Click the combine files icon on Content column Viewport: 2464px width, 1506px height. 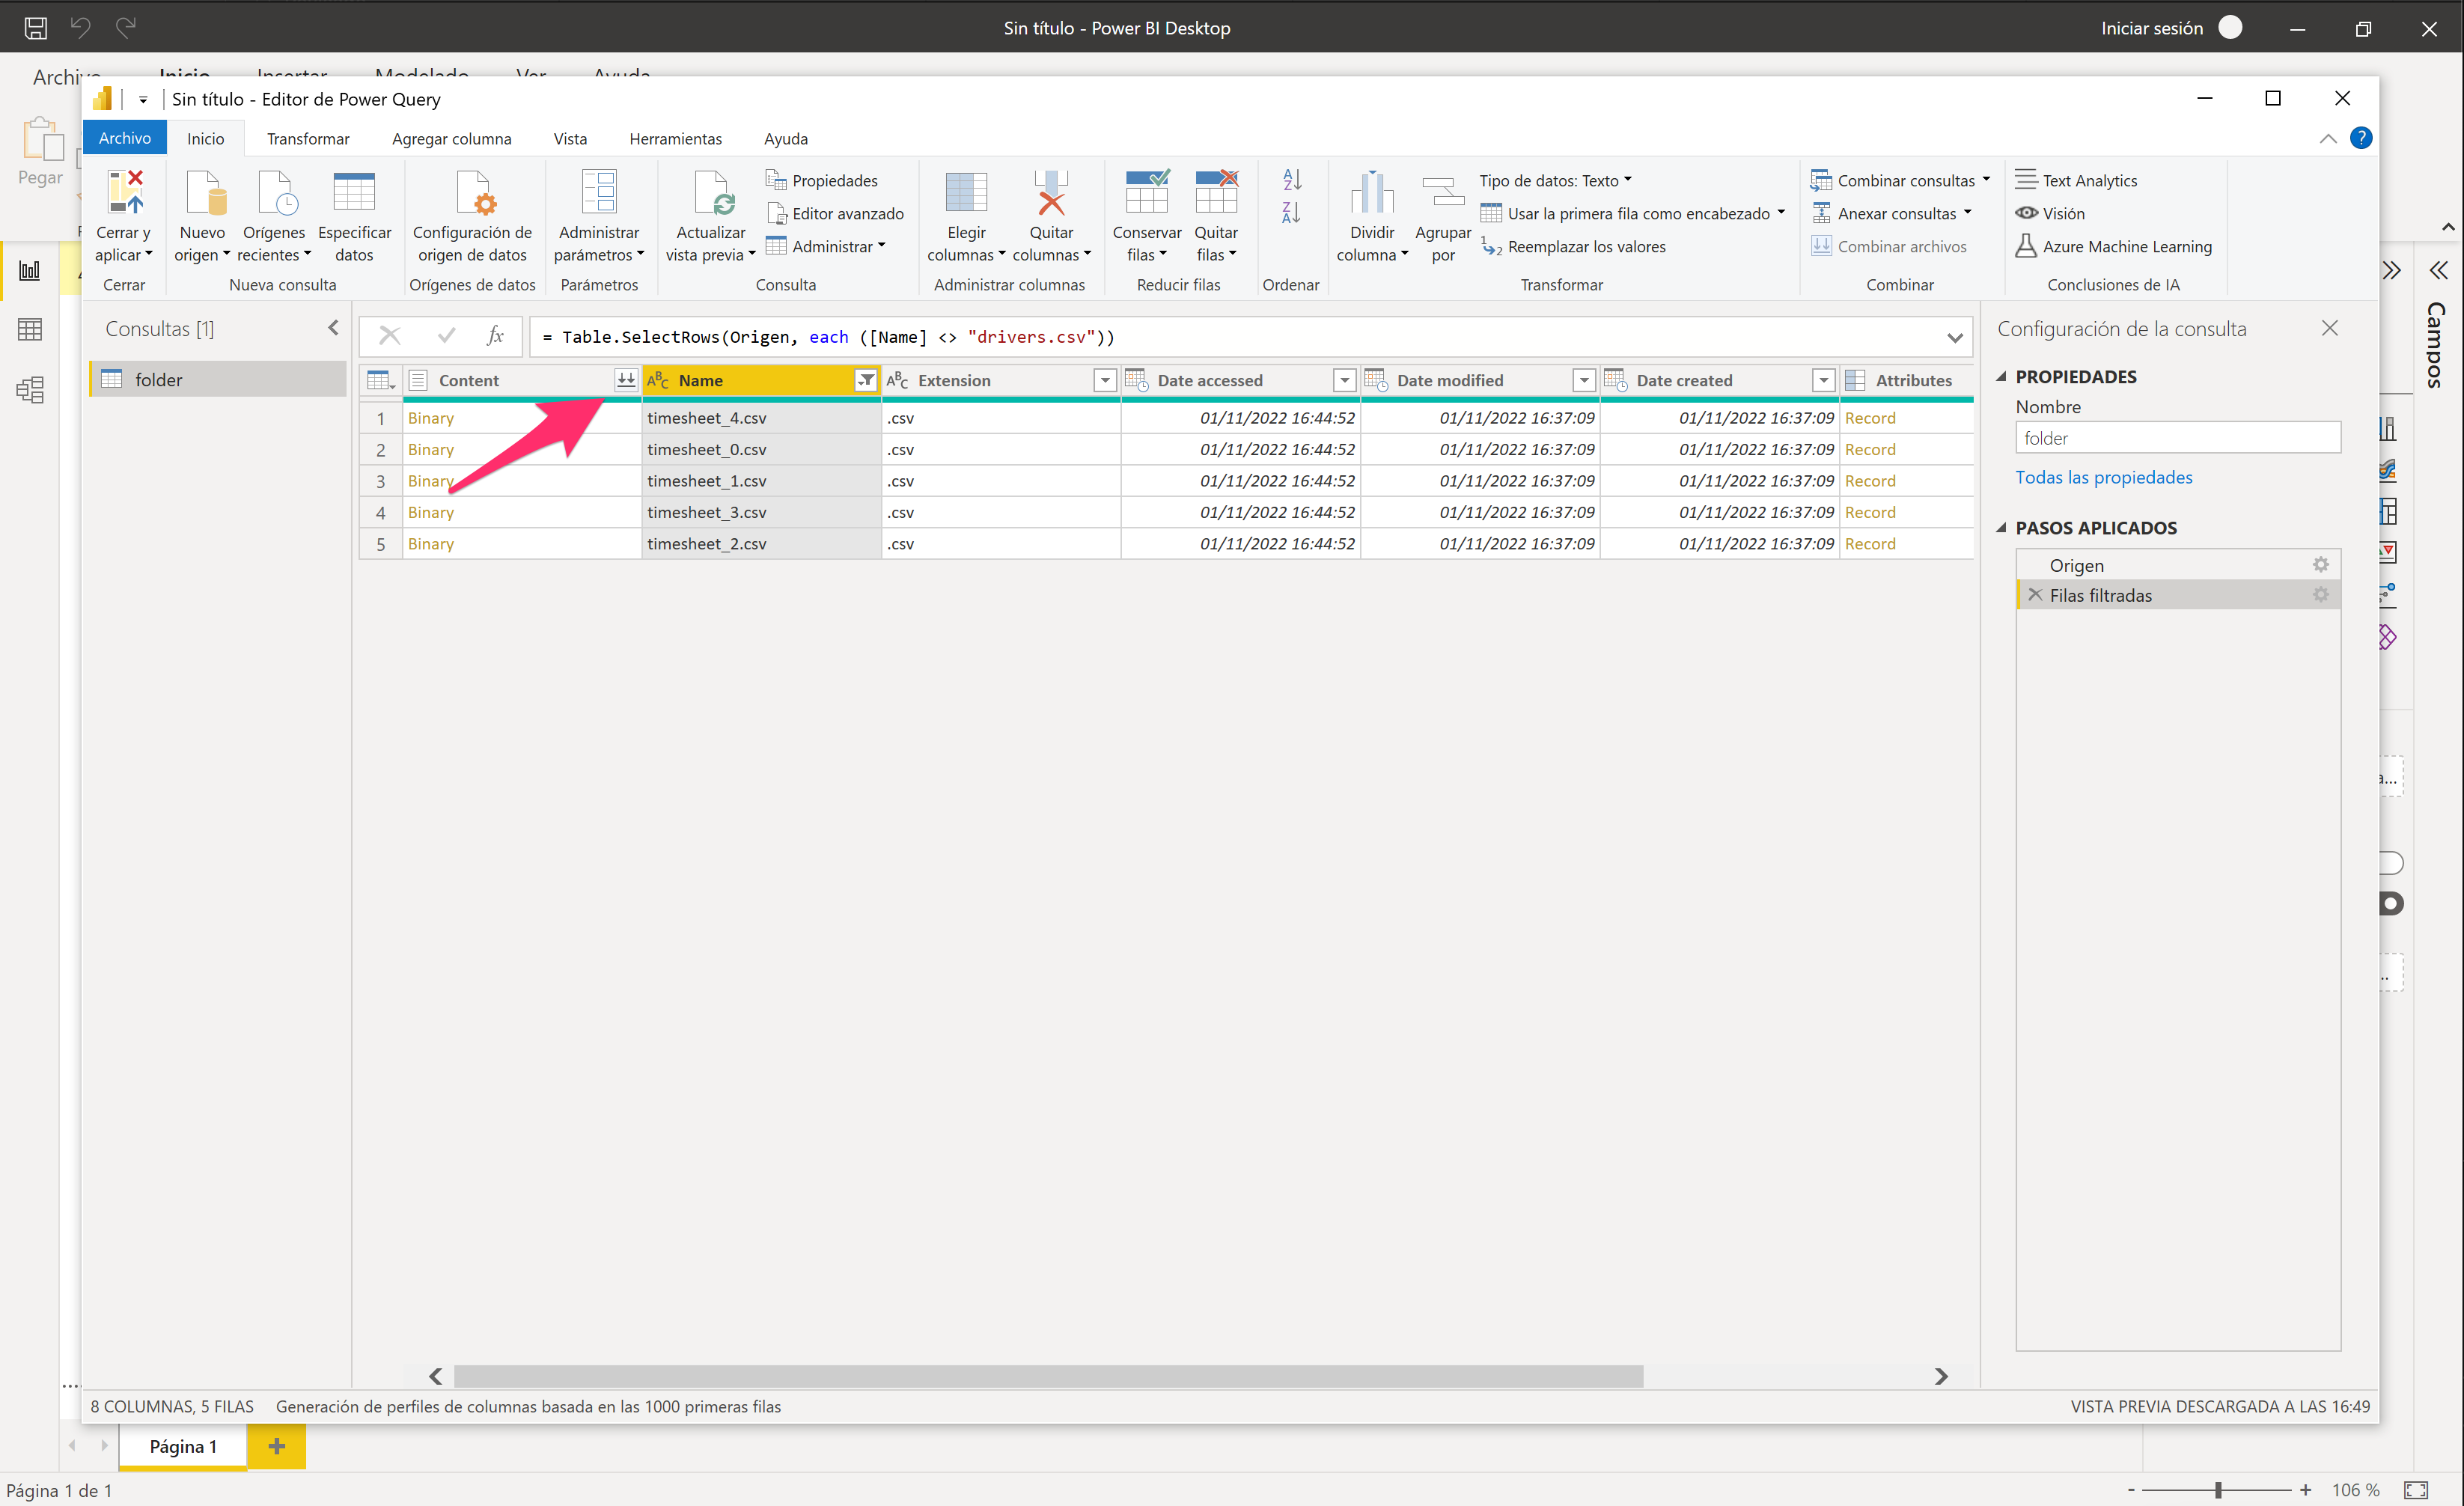point(626,380)
